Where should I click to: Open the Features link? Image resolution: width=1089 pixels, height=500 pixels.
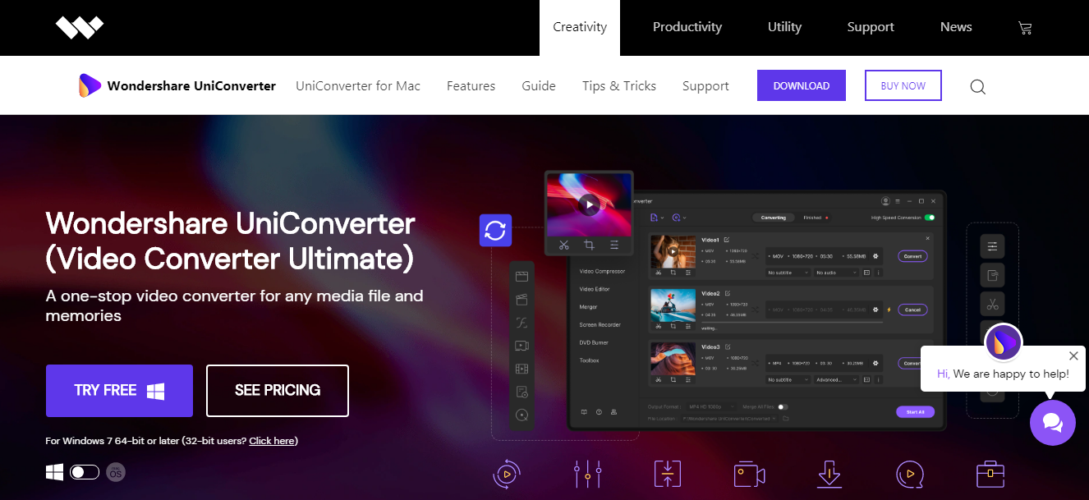click(471, 86)
